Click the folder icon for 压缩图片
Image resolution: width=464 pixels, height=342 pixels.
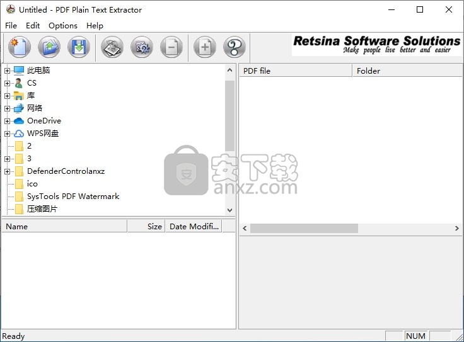click(x=20, y=209)
